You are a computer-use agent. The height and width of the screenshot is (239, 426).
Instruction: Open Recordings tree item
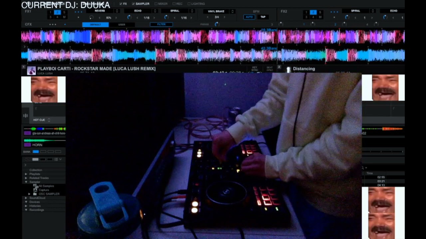click(37, 210)
